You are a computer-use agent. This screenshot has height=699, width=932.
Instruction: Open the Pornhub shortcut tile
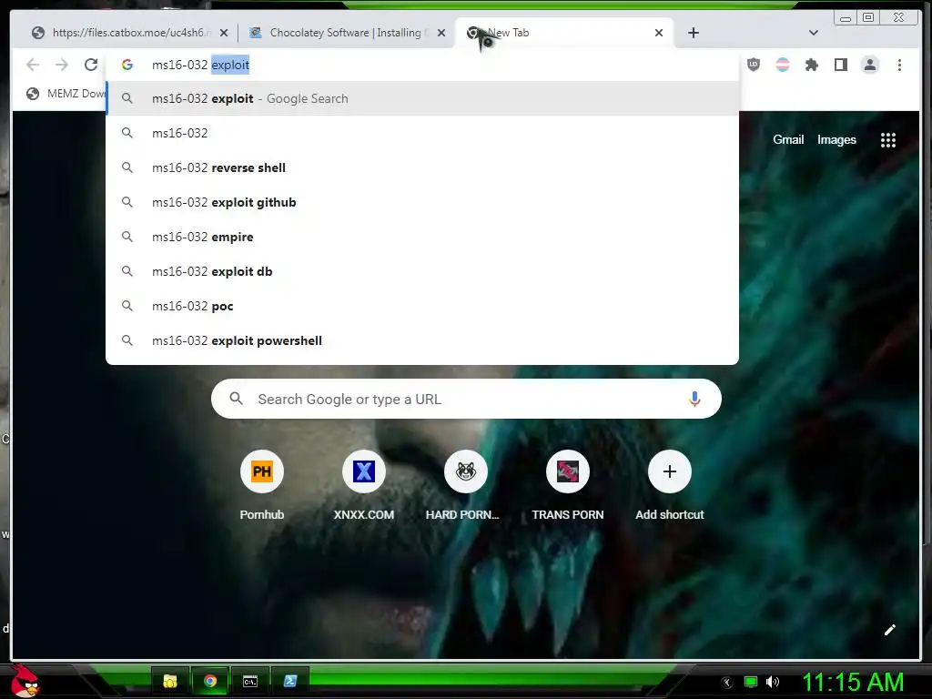click(x=262, y=485)
